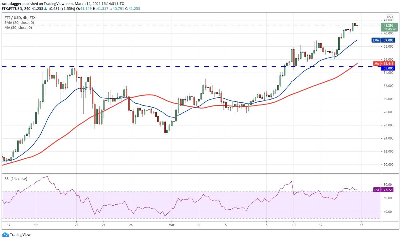Click the '10' date label on time axis
Viewport: 401px width, 240px height.
(294, 225)
